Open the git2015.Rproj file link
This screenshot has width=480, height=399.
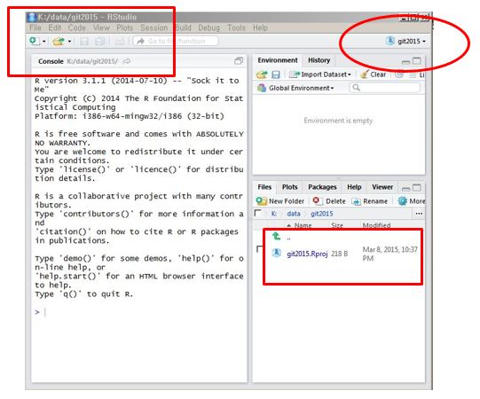click(x=307, y=254)
